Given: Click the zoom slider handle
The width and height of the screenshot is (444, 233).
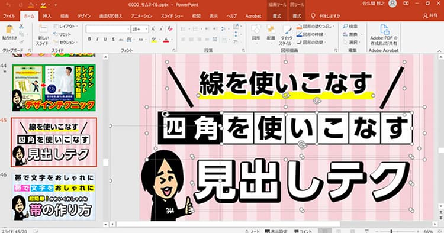Looking at the screenshot, I should click(x=391, y=231).
